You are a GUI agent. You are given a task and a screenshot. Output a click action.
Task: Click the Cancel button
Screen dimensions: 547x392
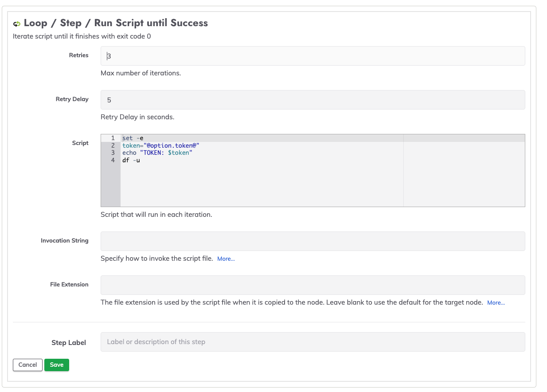(27, 365)
